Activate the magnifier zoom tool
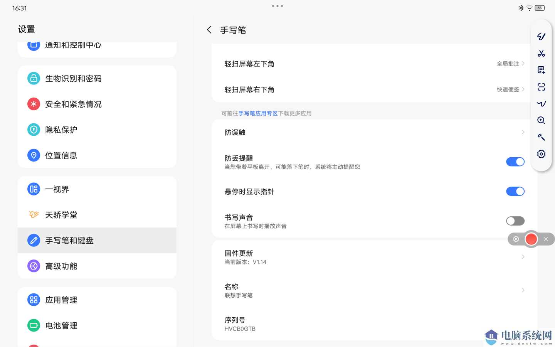 click(x=541, y=120)
